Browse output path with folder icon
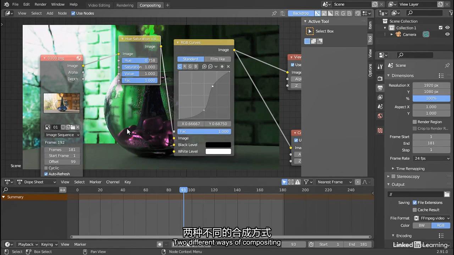The image size is (454, 255). coord(447,194)
